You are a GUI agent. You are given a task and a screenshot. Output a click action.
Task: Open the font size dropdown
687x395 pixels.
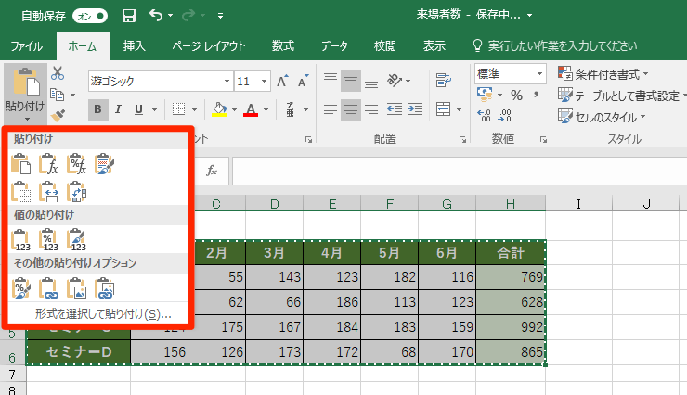click(264, 81)
